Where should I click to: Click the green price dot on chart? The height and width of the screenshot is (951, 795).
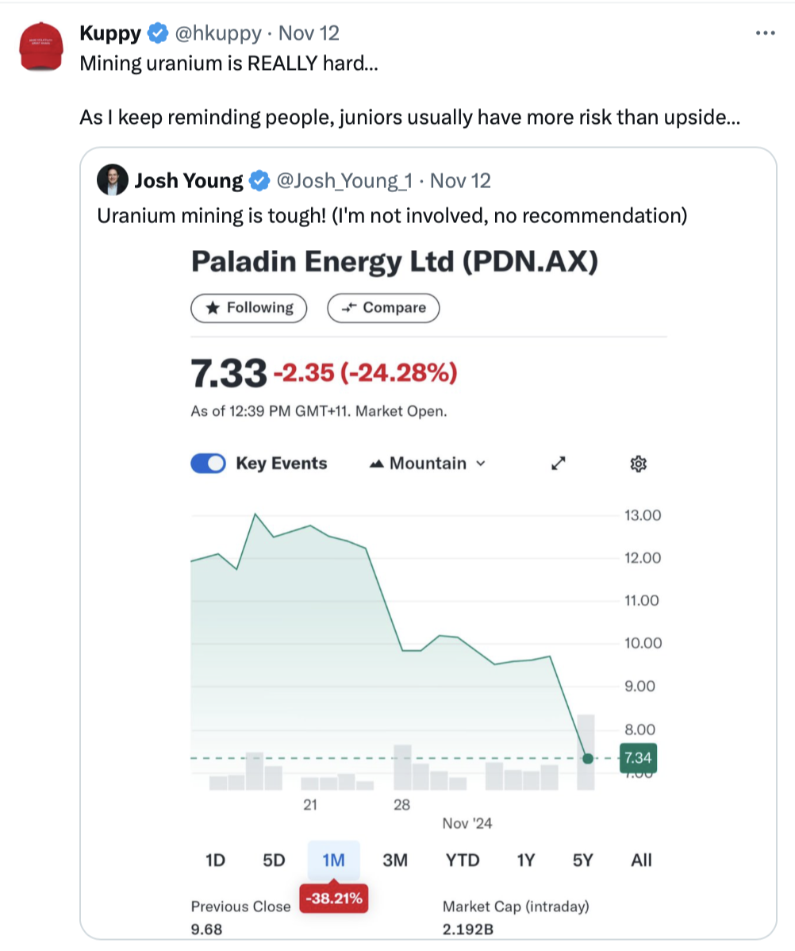(x=588, y=759)
